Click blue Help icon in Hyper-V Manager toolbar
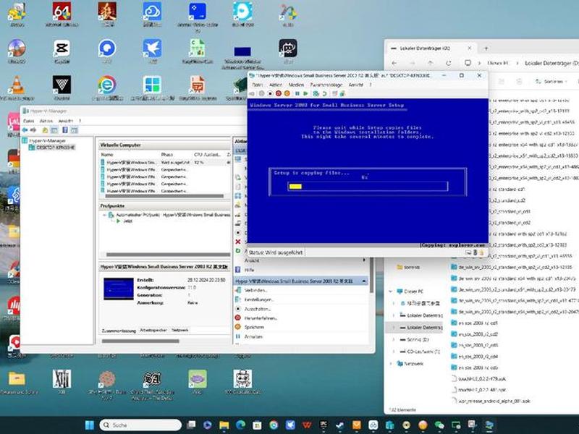Screen dimensions: 579x434 tap(65, 130)
